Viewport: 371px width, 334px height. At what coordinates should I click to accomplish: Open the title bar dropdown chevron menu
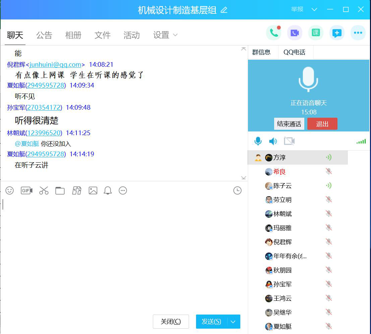click(x=314, y=9)
